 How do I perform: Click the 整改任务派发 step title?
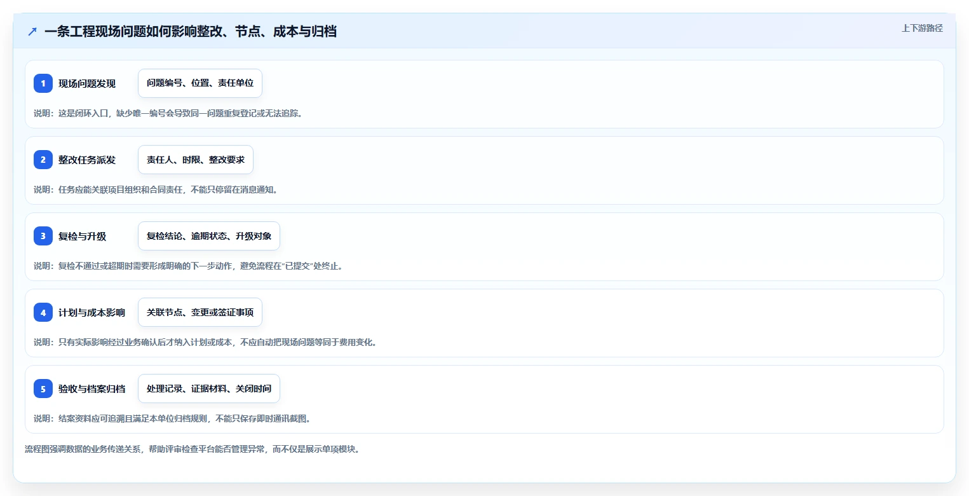pos(87,160)
